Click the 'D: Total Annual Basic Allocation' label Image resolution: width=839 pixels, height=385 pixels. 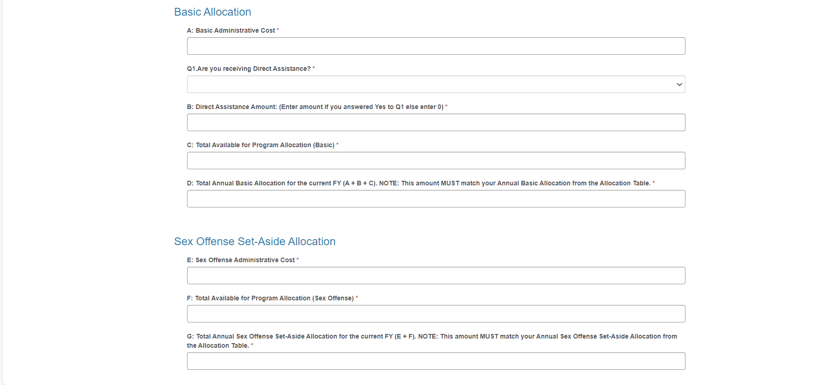coord(418,183)
